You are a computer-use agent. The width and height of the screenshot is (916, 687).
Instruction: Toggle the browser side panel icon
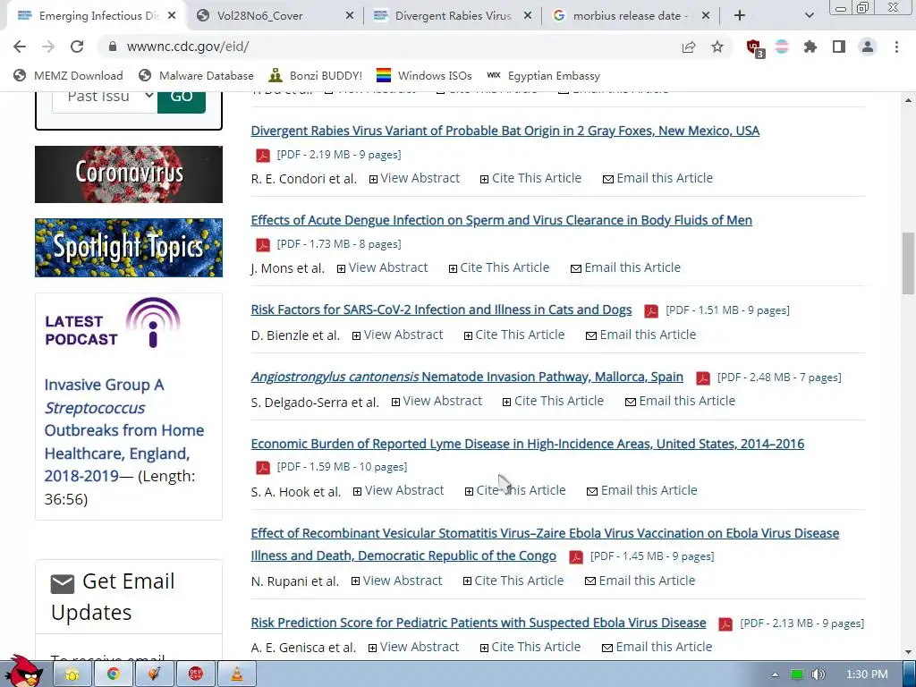[x=839, y=47]
